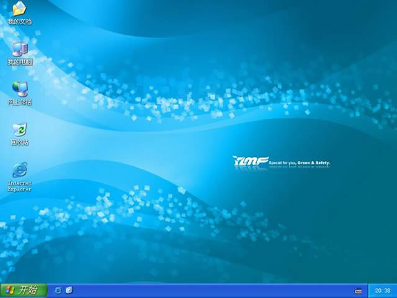Select the My Documents (我的文档) folder icon
397x298 pixels.
pos(19,9)
